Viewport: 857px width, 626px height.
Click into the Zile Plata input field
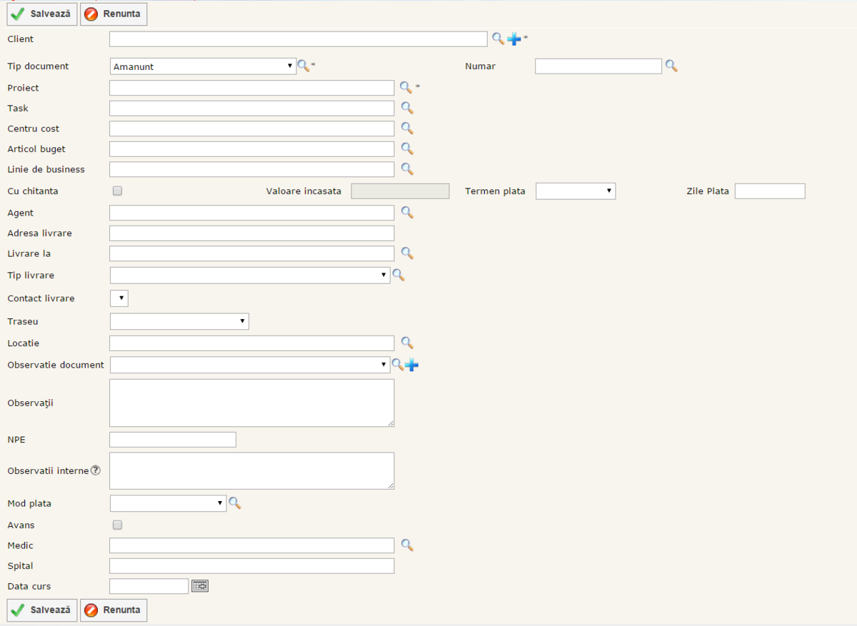tap(769, 191)
